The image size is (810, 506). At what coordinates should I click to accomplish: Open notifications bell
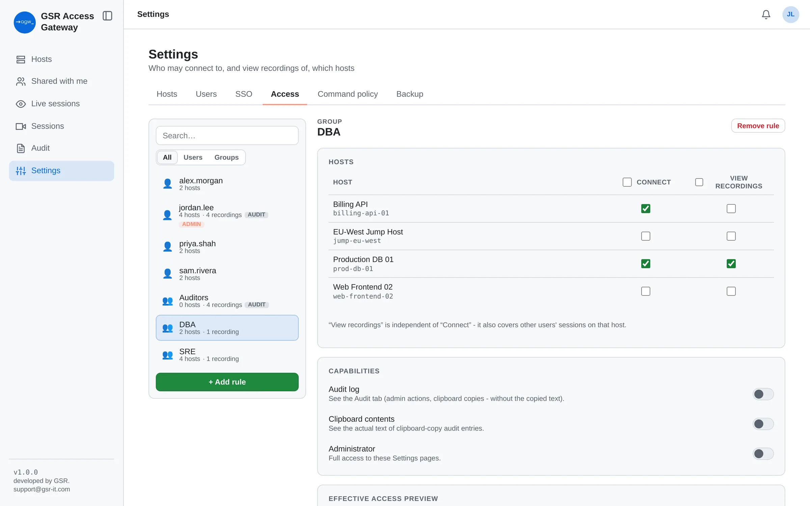(x=766, y=15)
